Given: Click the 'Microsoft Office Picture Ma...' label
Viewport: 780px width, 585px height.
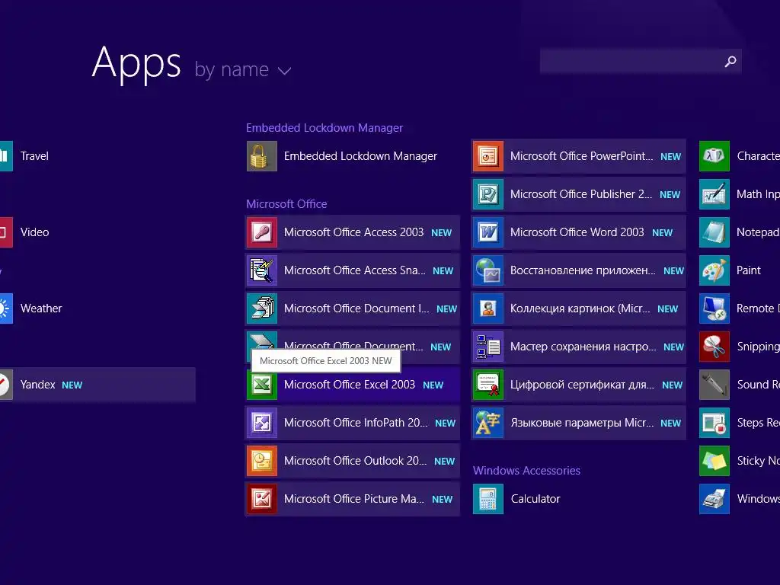Looking at the screenshot, I should click(354, 499).
